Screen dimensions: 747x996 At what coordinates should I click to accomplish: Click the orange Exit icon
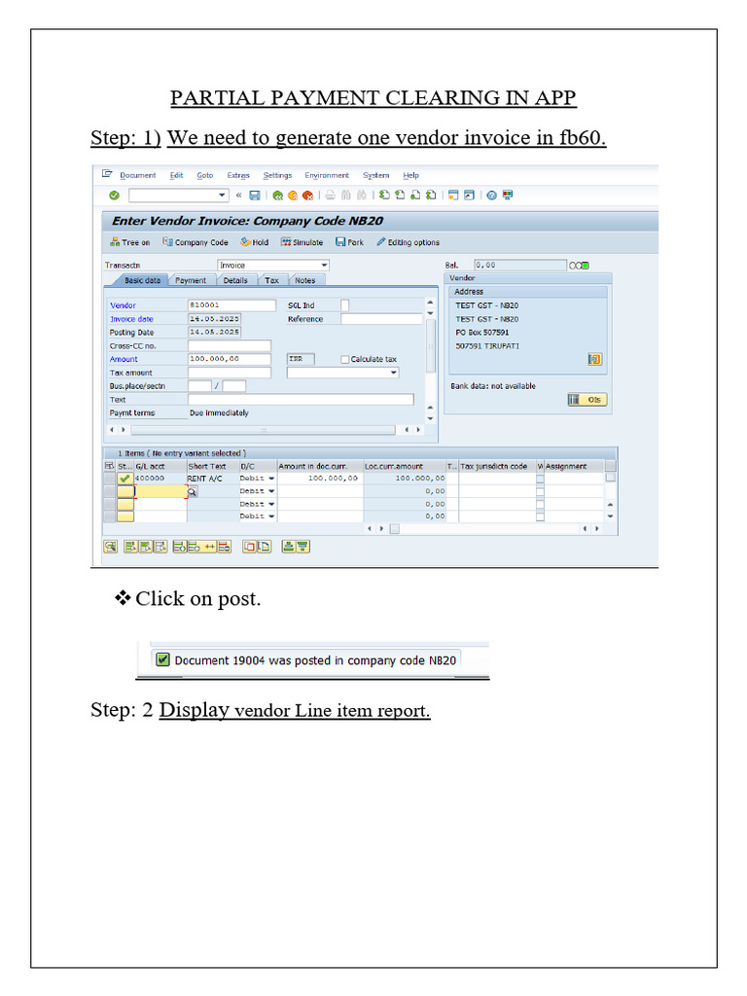tap(293, 196)
